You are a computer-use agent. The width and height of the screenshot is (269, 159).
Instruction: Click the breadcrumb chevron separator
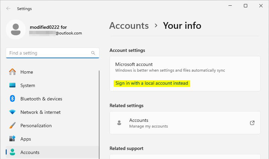coord(156,25)
